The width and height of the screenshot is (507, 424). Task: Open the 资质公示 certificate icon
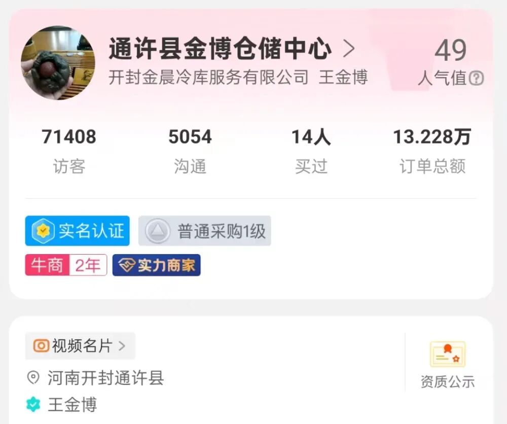pyautogui.click(x=448, y=355)
